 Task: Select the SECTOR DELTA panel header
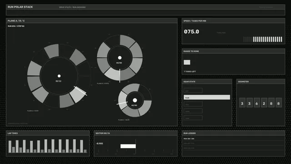point(135,133)
